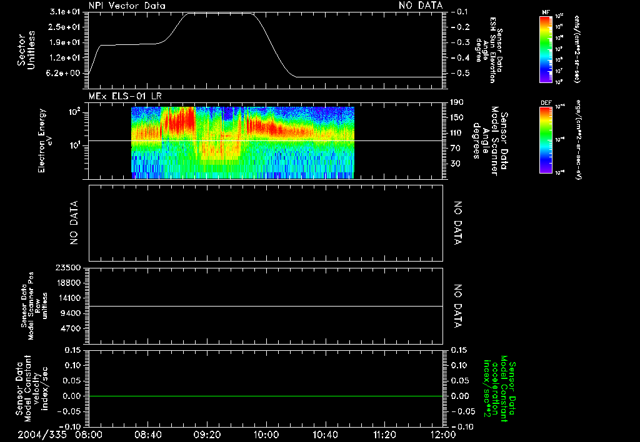The height and width of the screenshot is (442, 640).
Task: Click the green zero-acceleration line in bottom panel
Action: (266, 396)
